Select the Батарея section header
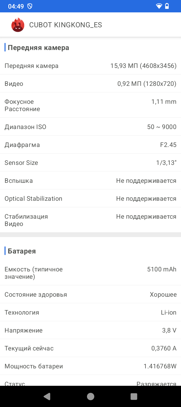Image resolution: width=181 pixels, height=407 pixels. click(x=22, y=251)
